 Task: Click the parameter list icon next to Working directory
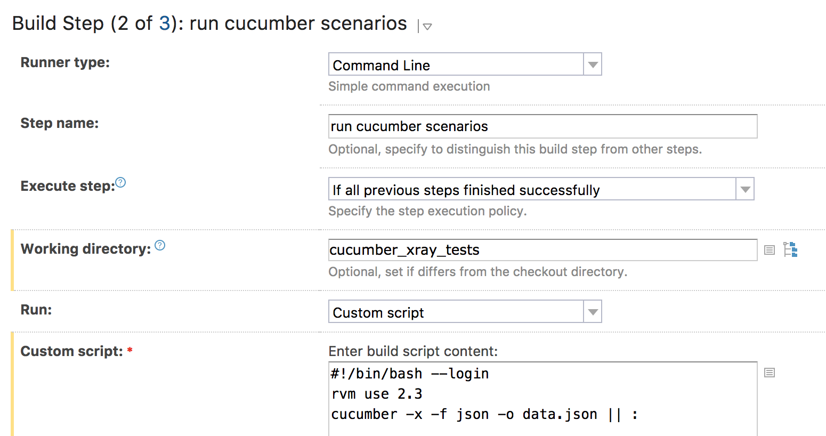point(770,250)
